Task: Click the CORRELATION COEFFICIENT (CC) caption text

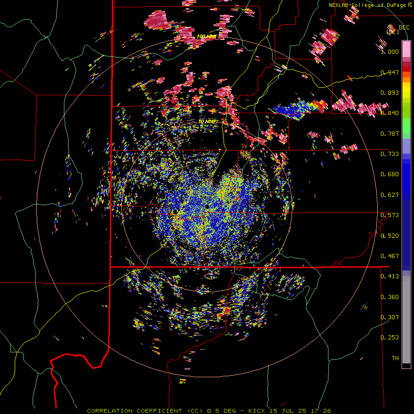Action: tap(146, 411)
